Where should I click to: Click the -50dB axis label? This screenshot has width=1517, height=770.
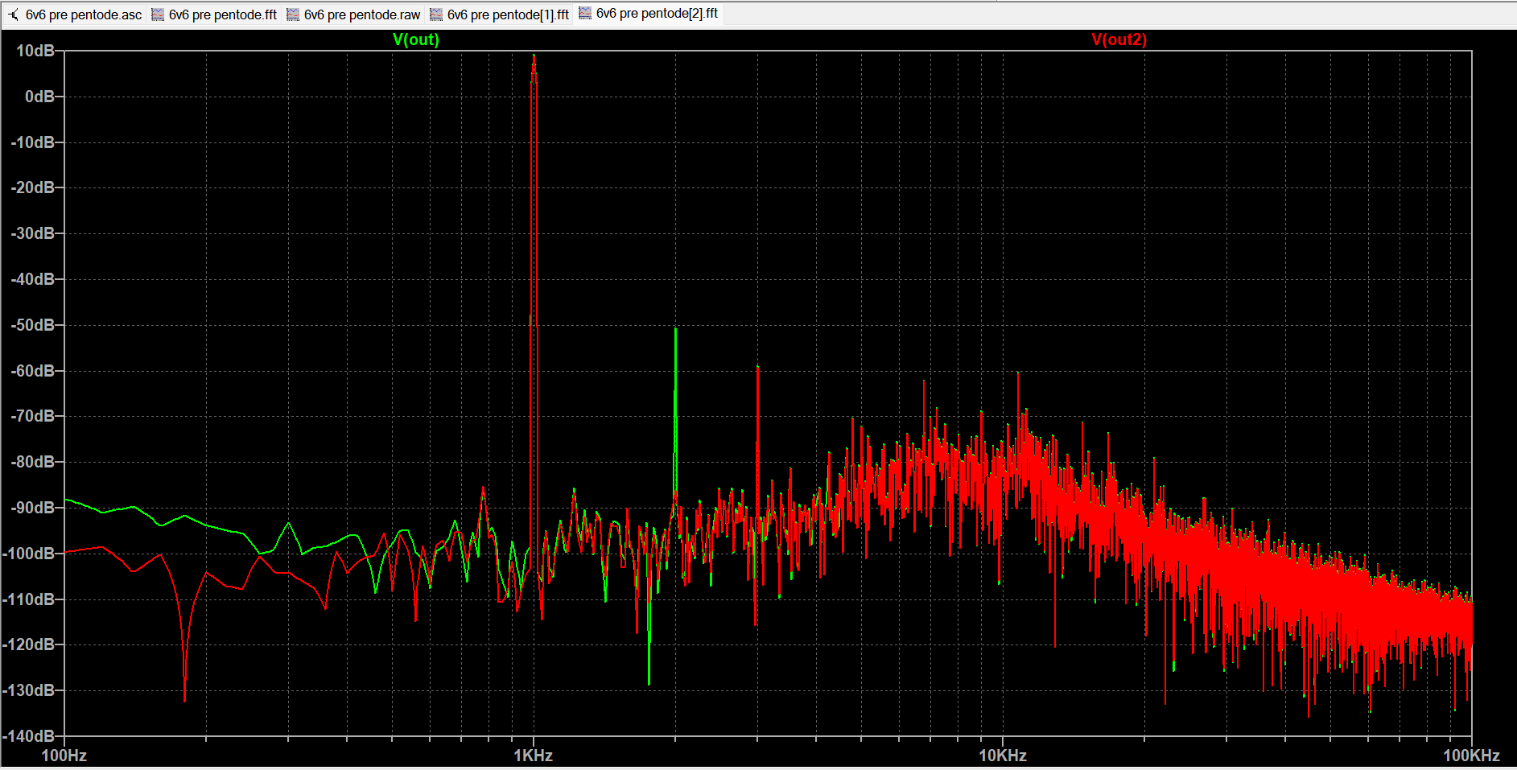click(x=32, y=325)
